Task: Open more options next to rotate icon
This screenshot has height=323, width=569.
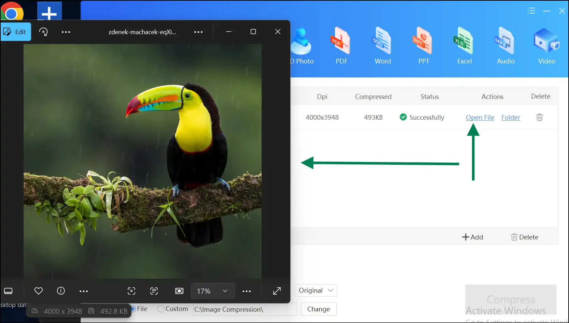Action: click(x=66, y=32)
